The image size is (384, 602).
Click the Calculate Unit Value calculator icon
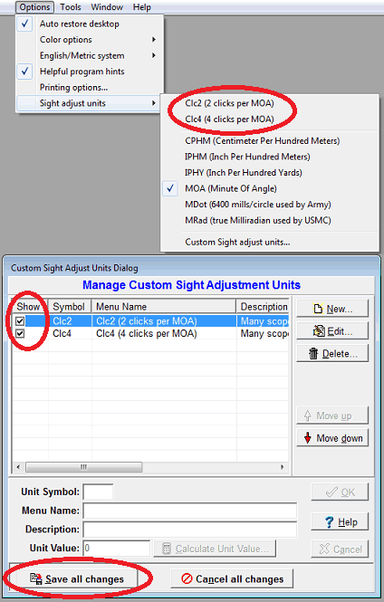click(x=167, y=549)
